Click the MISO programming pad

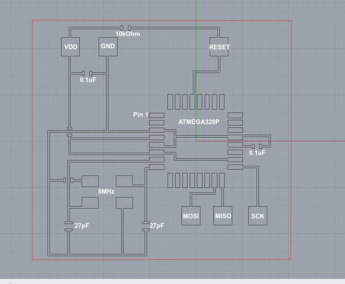[223, 216]
